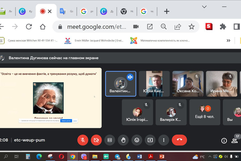This screenshot has height=161, width=241.
Task: Switch to the Chrome tab labeled Нс
Action: coord(127,11)
